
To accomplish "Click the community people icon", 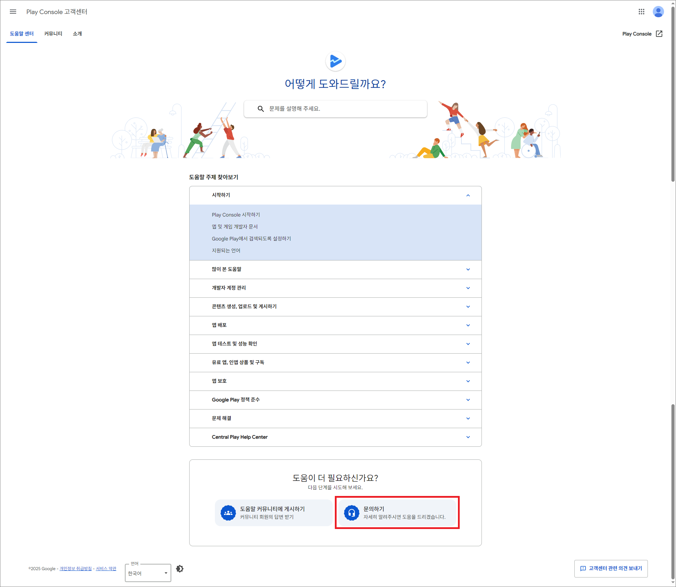I will tap(228, 512).
